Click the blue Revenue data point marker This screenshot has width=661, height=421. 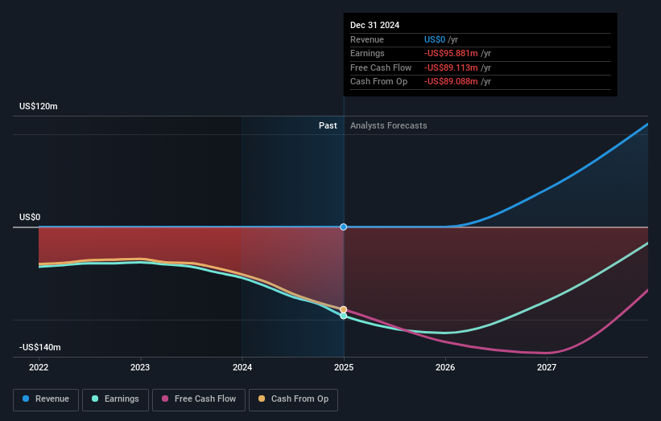[x=344, y=227]
